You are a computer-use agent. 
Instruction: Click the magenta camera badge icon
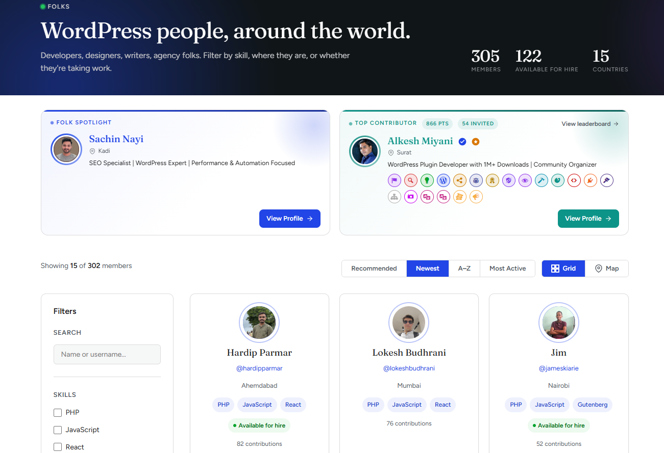pyautogui.click(x=411, y=197)
